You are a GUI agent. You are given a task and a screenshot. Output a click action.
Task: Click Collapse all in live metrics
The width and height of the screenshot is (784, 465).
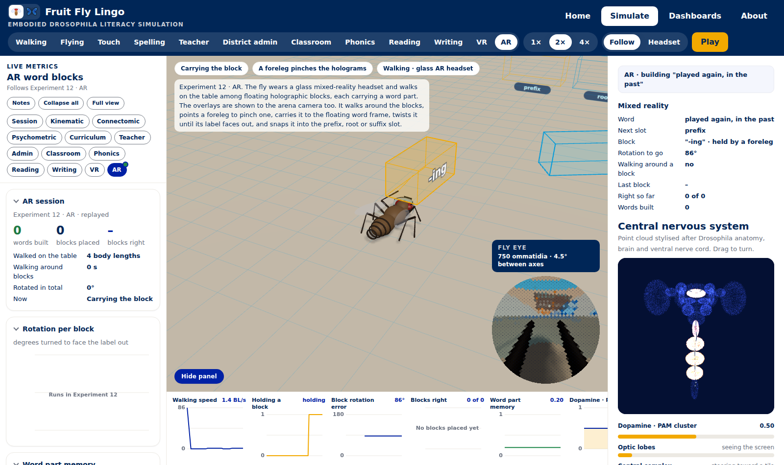[61, 103]
